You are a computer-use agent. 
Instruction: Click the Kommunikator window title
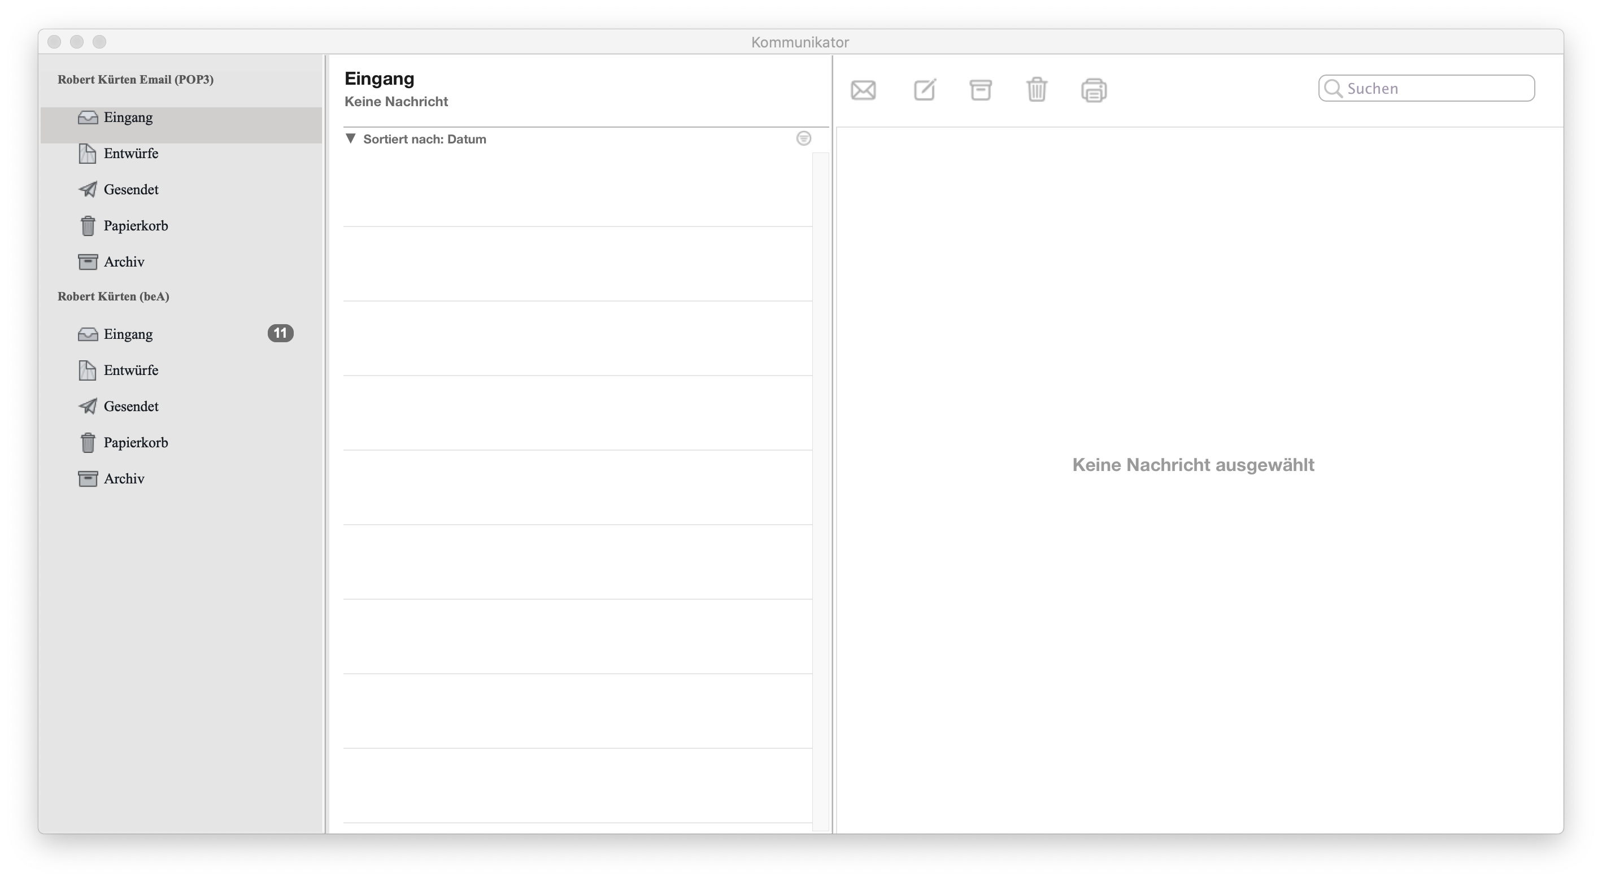point(800,42)
